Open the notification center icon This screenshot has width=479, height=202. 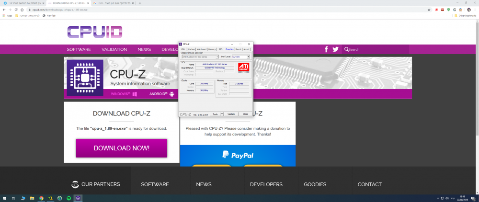[473, 198]
